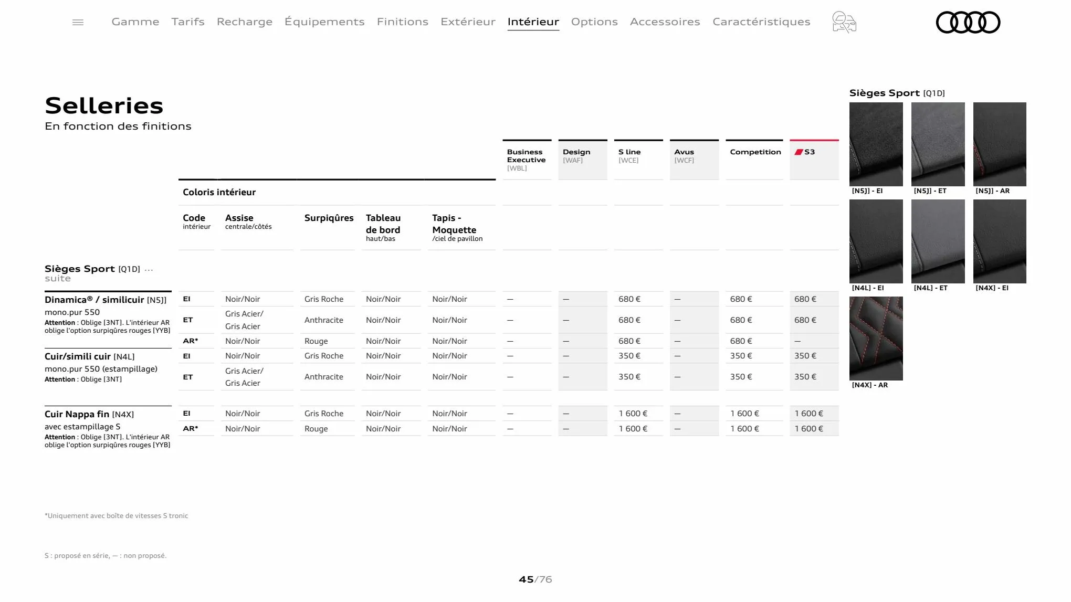1071x602 pixels.
Task: Open the hamburger menu icon
Action: (x=78, y=22)
